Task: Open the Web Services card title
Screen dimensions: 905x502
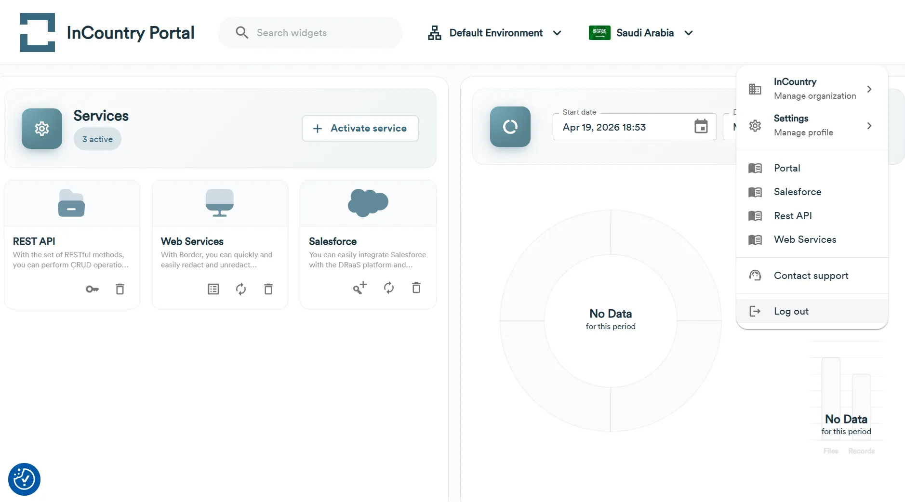Action: coord(192,241)
